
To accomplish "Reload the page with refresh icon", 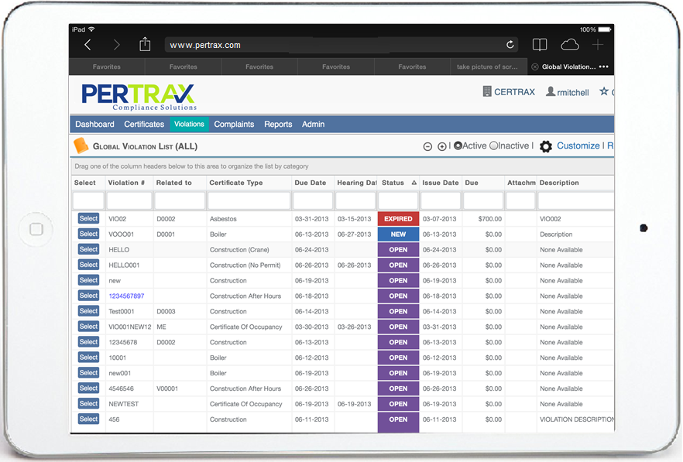I will click(x=510, y=44).
